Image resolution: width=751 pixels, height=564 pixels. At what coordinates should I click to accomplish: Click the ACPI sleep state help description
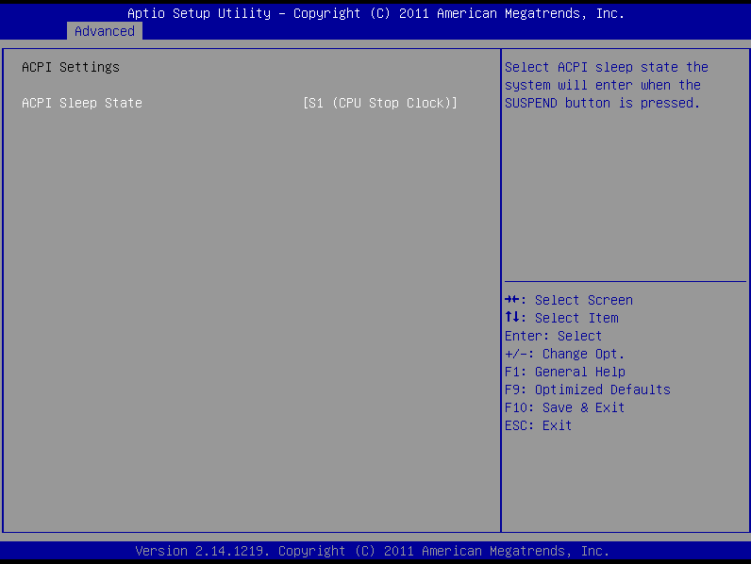coord(606,85)
